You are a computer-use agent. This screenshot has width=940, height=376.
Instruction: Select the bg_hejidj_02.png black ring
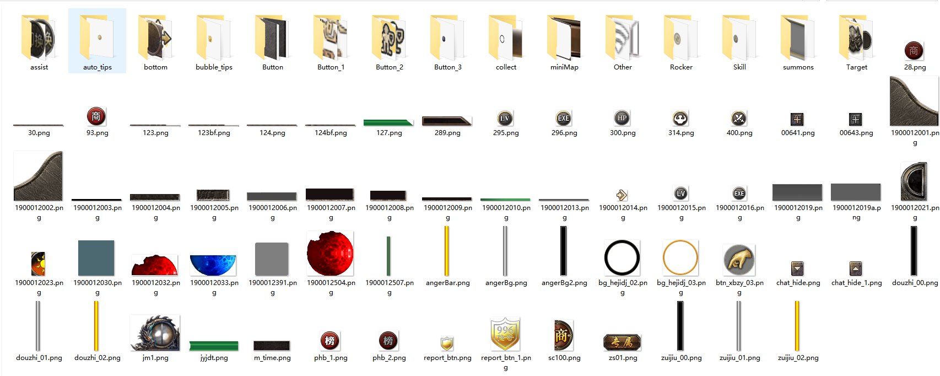coord(622,257)
